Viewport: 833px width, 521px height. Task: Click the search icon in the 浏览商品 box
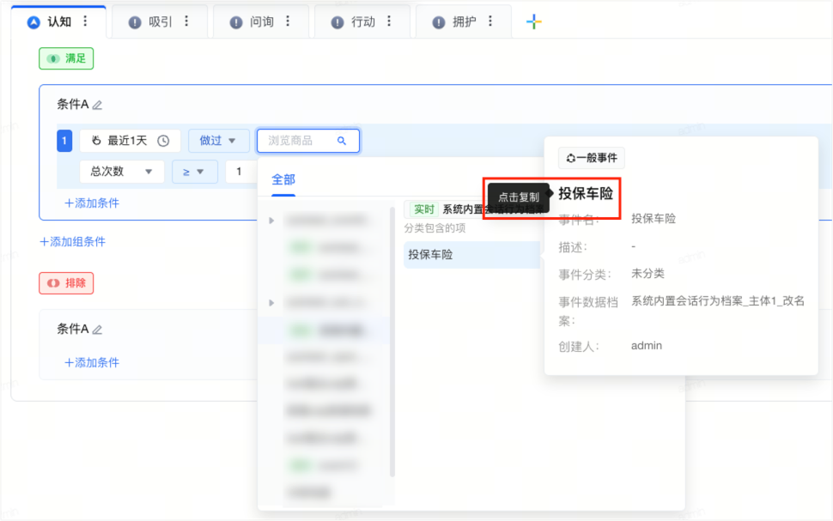tap(342, 141)
